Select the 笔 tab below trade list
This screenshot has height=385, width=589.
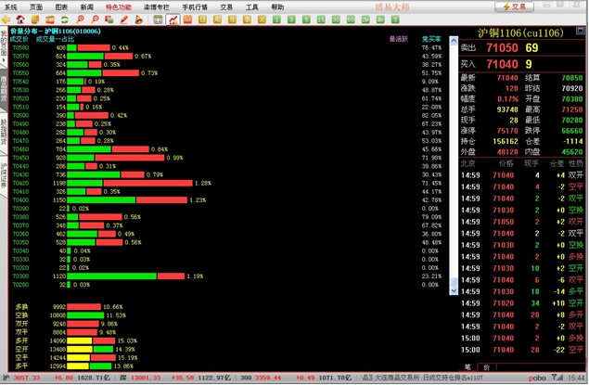pos(467,367)
